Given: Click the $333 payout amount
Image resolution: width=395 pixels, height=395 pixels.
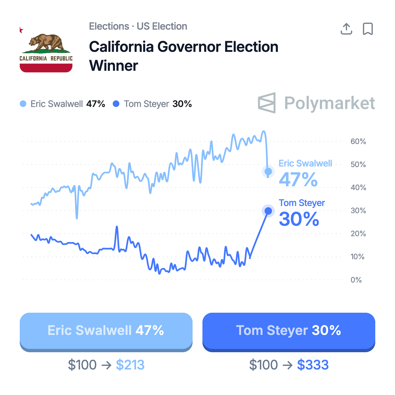Looking at the screenshot, I should click(313, 365).
